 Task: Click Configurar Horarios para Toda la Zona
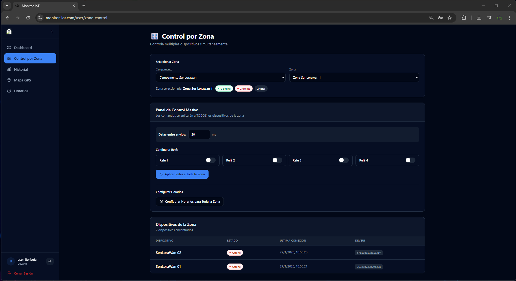[x=190, y=202]
